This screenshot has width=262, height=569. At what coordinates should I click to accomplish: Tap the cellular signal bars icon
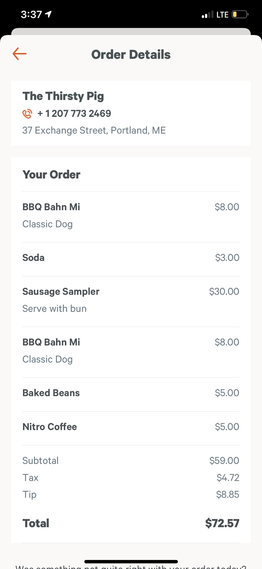click(207, 15)
